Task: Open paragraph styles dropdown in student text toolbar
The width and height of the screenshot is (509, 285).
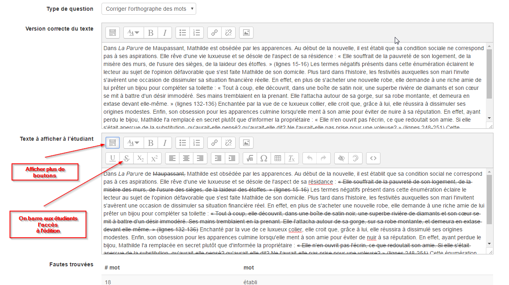Action: 134,143
